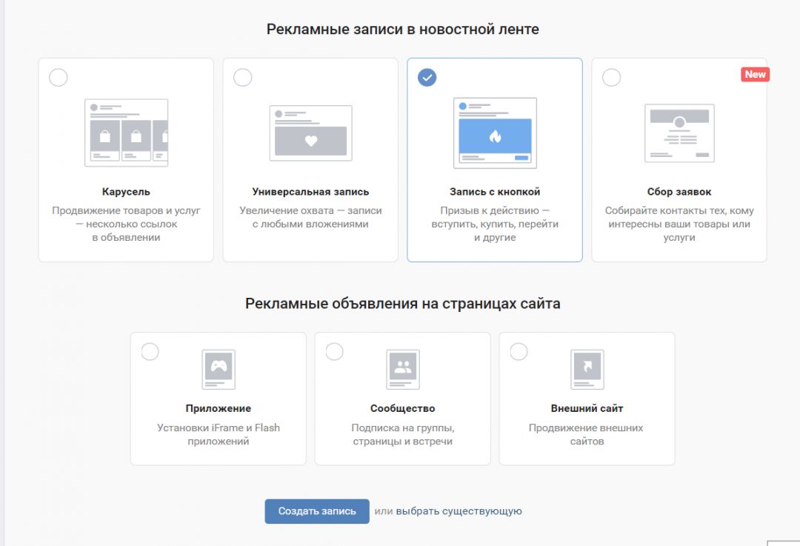Viewport: 800px width, 546px height.
Task: Click the red New badge on Сбор заявок
Action: pos(754,74)
